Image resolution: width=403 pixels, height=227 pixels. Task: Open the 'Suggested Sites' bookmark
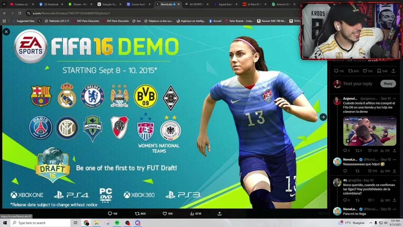(23, 21)
